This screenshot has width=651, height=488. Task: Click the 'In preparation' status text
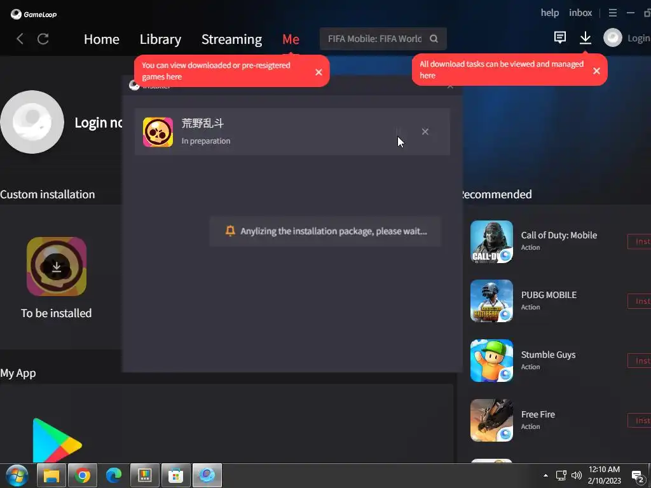point(205,141)
